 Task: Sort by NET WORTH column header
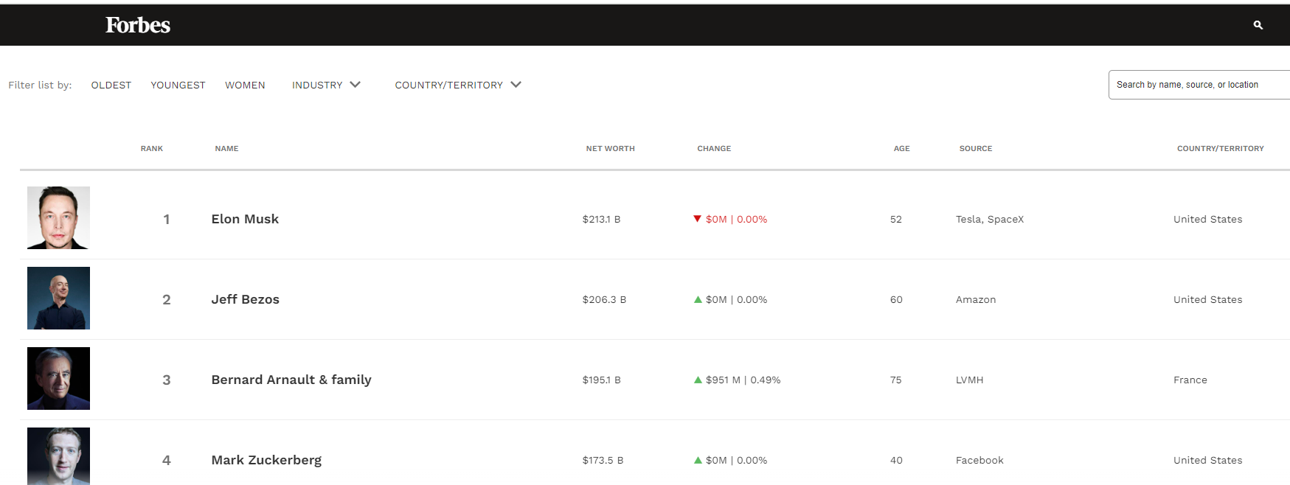(x=610, y=148)
